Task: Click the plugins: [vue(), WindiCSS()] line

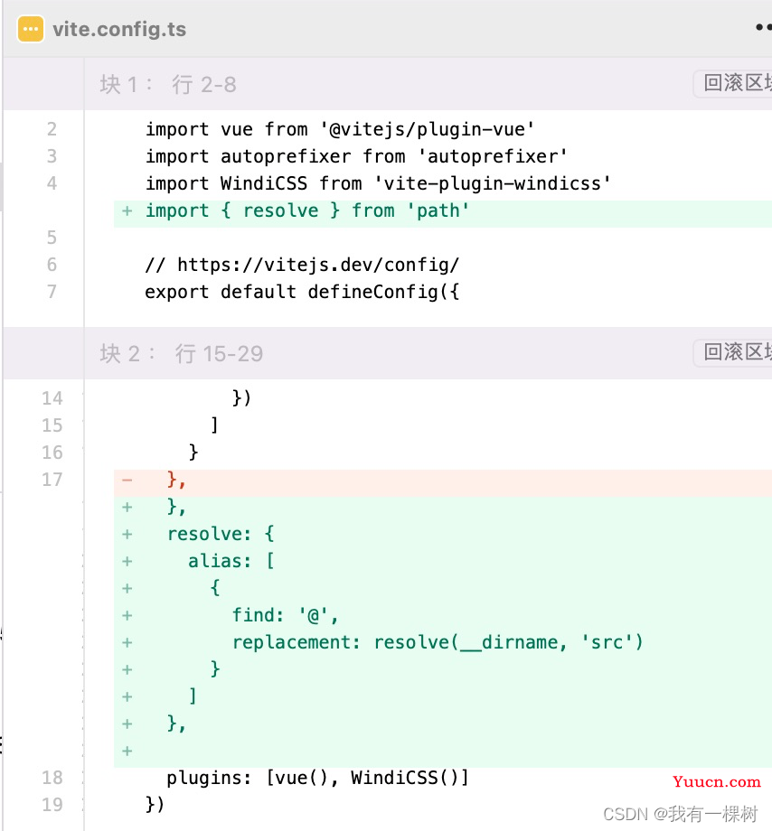Action: click(x=317, y=778)
